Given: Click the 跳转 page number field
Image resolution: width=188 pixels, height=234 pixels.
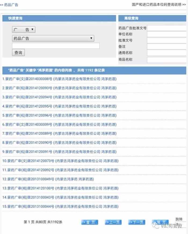Looking at the screenshot, I should [x=181, y=225].
